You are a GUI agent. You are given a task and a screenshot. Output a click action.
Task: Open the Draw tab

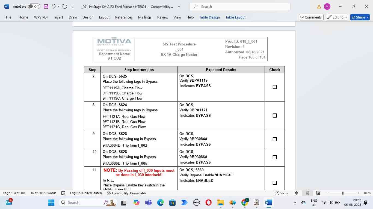(x=73, y=17)
